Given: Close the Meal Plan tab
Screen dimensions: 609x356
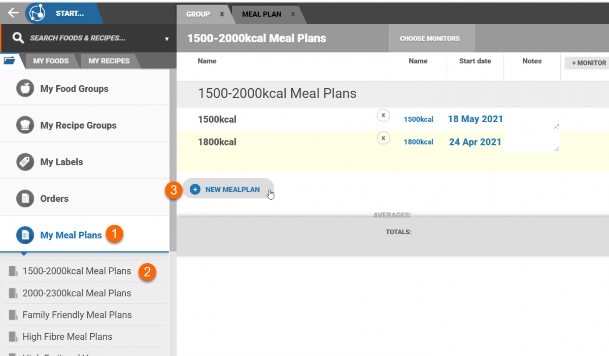Looking at the screenshot, I should [x=293, y=14].
